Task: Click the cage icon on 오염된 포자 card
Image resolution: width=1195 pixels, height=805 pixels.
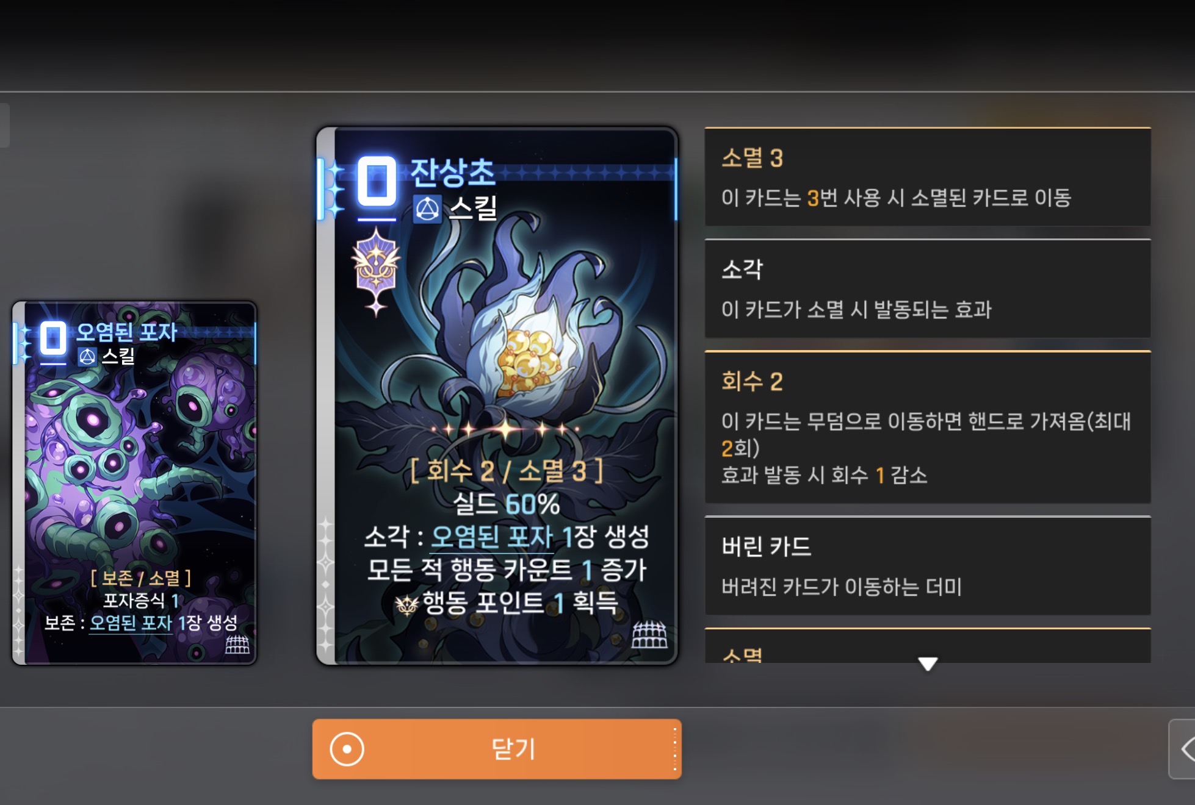Action: (237, 644)
